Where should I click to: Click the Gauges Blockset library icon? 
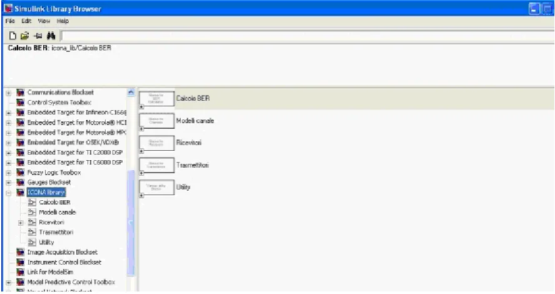coord(21,183)
